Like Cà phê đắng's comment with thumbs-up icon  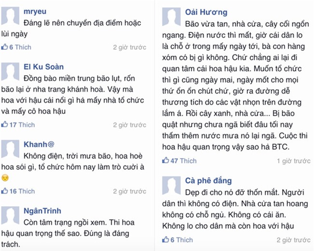coord(166,240)
